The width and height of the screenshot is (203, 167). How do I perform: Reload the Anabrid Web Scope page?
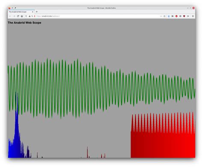pos(18,16)
